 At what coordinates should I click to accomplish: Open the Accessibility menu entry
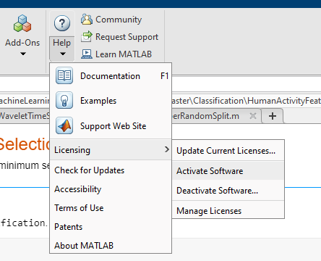click(111, 189)
